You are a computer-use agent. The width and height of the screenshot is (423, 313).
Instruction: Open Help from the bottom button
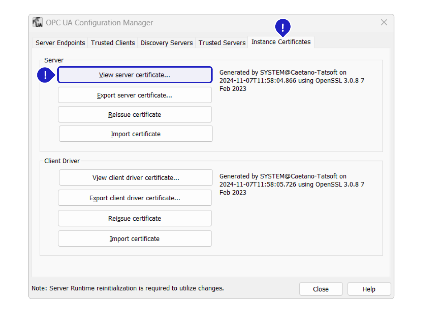pos(369,289)
